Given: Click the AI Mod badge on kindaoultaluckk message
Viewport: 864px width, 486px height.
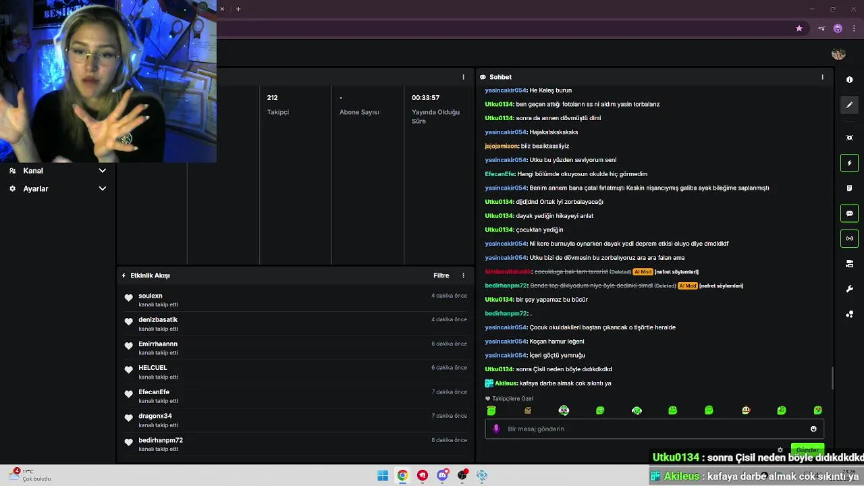Looking at the screenshot, I should (x=643, y=272).
